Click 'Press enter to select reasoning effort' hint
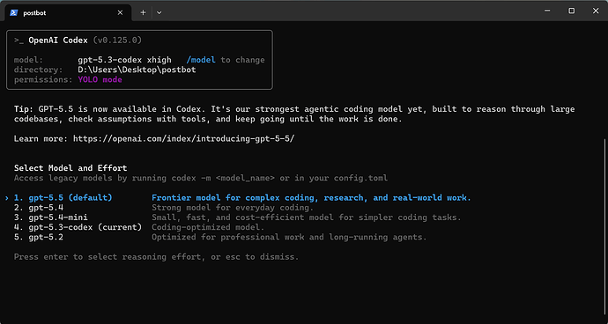The height and width of the screenshot is (324, 608). pyautogui.click(x=157, y=257)
